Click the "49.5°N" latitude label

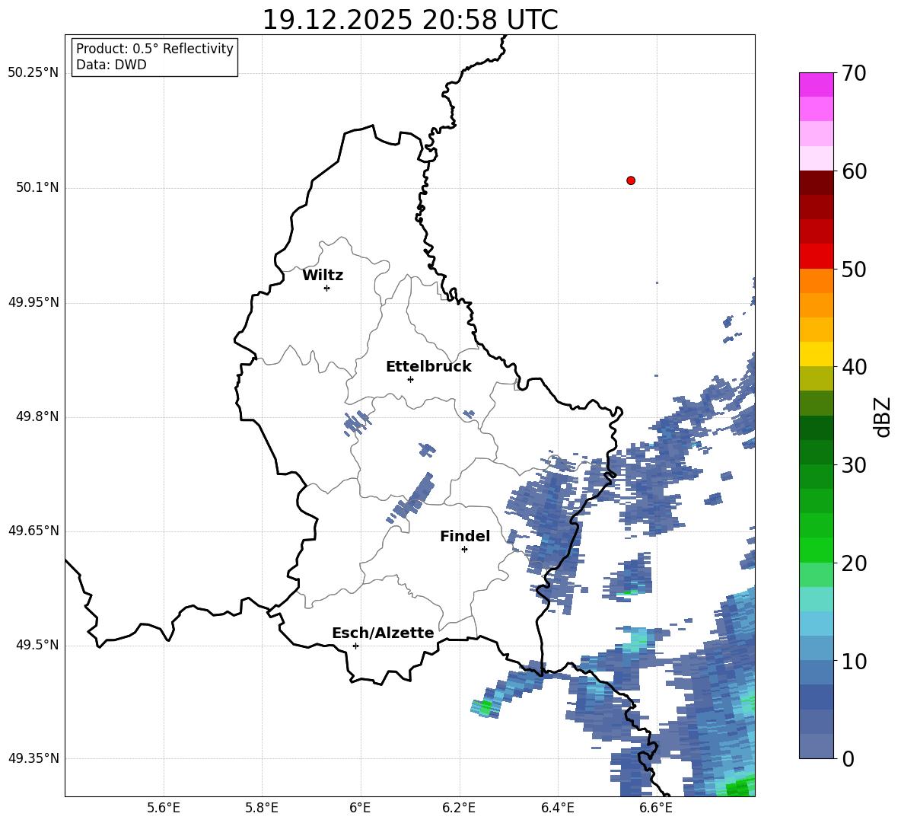(37, 645)
